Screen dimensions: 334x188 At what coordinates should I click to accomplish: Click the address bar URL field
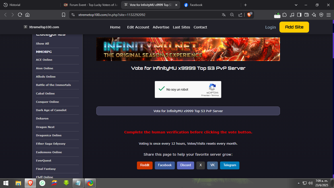(149, 15)
